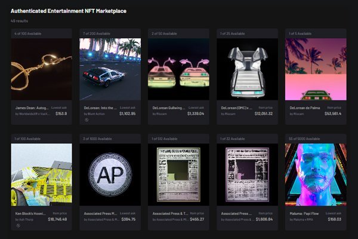Click the $53,561.4 item price
Image resolution: width=358 pixels, height=239 pixels.
(333, 114)
